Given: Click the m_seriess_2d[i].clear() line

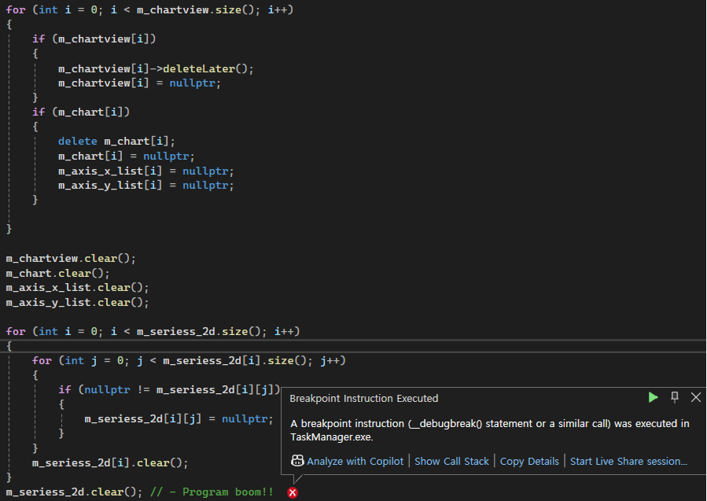Looking at the screenshot, I should point(110,462).
